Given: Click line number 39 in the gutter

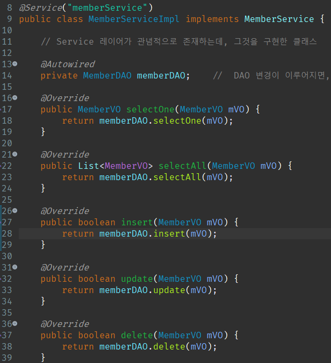Looking at the screenshot, I should (7, 358).
